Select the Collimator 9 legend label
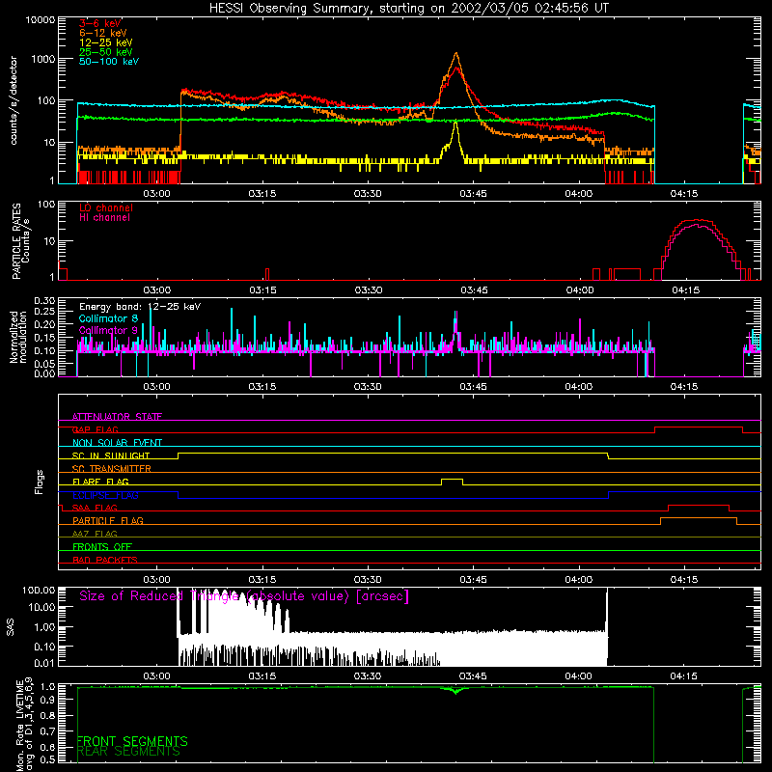This screenshot has height=772, width=772. click(x=108, y=330)
